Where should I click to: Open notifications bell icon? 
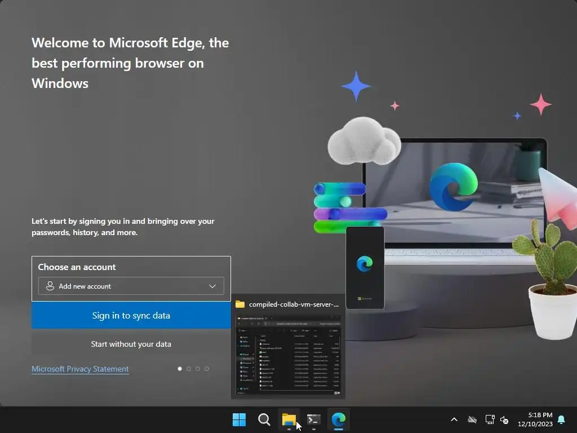tap(562, 419)
